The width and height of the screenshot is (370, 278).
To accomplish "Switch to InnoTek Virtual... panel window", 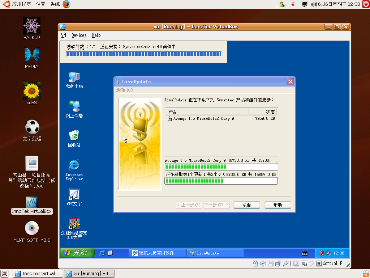I will tap(38, 274).
